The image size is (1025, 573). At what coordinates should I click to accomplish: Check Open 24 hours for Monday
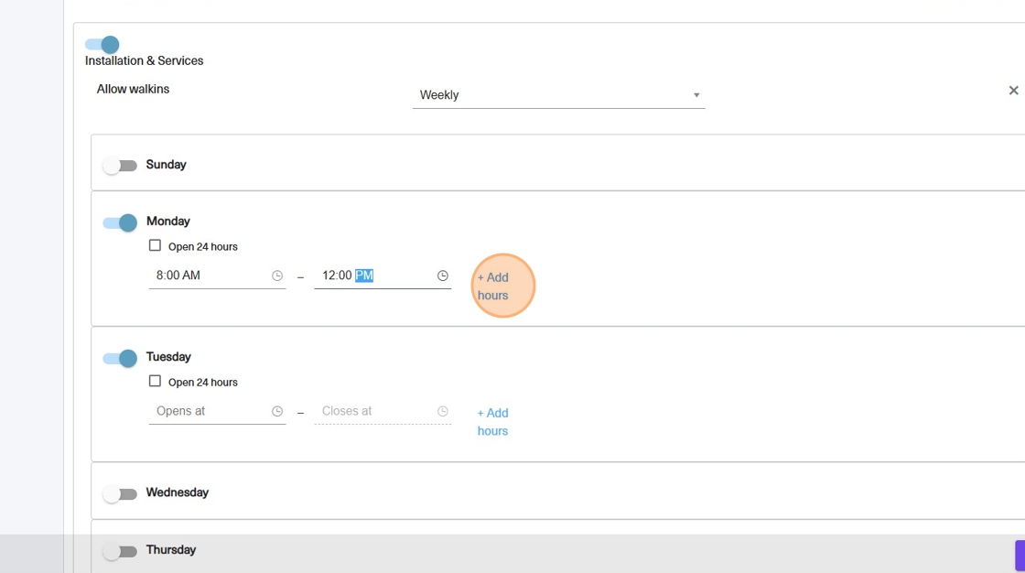point(155,246)
